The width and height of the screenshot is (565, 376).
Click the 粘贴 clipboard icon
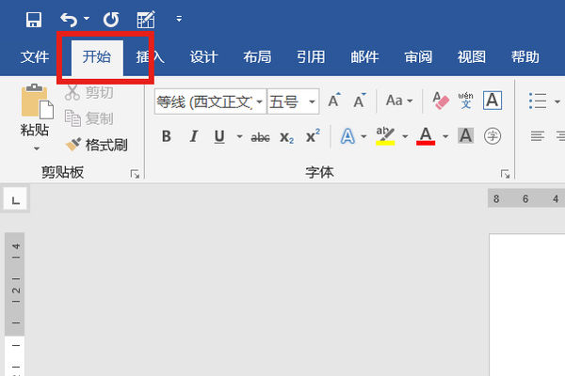click(37, 102)
